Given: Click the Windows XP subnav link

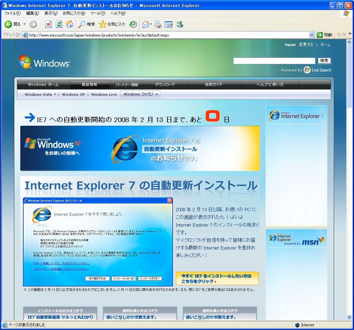Looking at the screenshot, I should tap(74, 94).
